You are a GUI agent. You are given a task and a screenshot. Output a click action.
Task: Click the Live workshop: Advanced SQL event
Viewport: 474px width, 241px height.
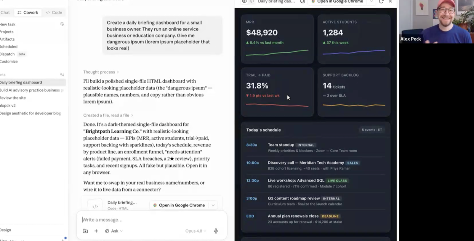click(316, 183)
